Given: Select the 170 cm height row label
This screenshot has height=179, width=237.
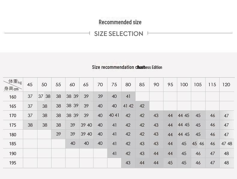Looking at the screenshot, I should pos(13,116).
